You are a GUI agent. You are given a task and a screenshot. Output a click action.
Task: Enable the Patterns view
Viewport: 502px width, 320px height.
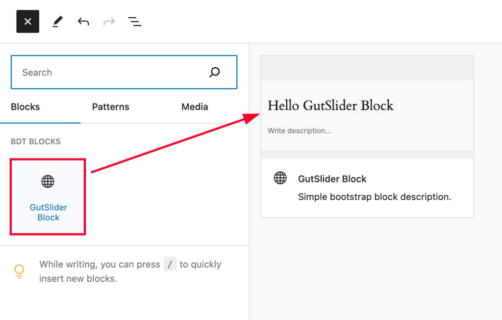click(110, 107)
